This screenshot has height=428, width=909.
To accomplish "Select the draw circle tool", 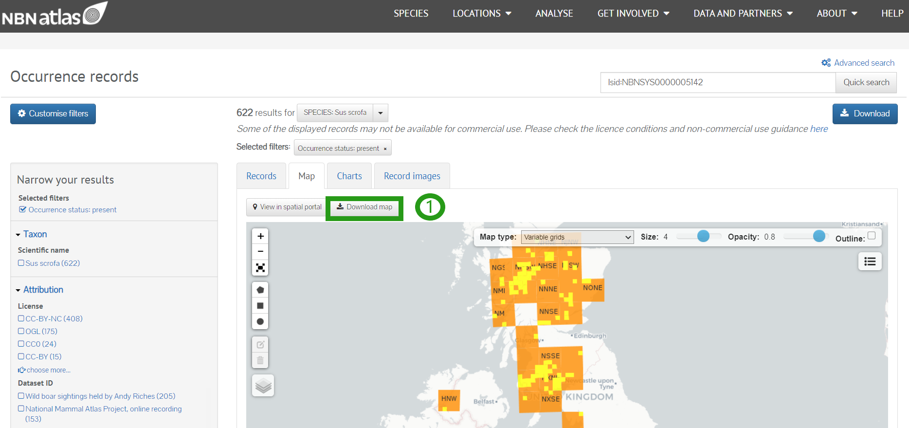I will [260, 321].
